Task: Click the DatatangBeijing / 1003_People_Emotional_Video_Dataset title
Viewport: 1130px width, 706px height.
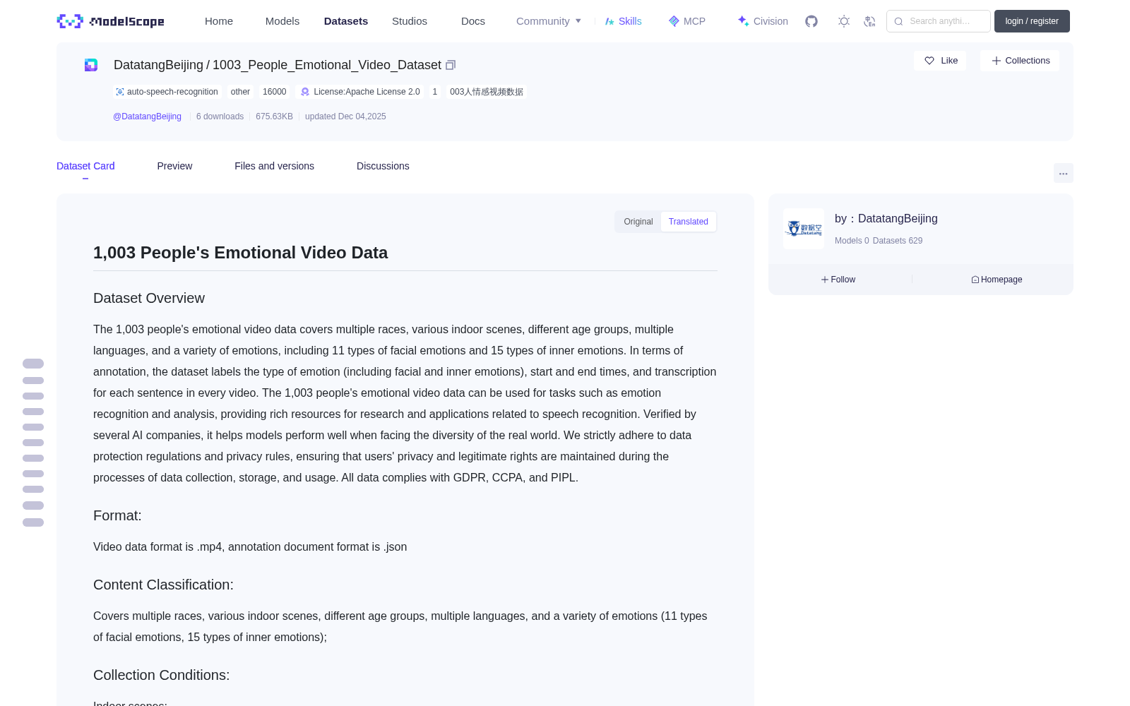Action: click(278, 65)
